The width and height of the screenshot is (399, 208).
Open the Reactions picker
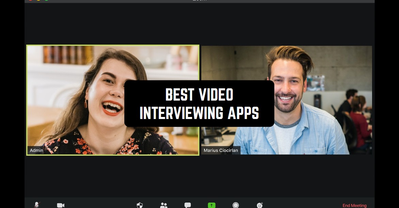[x=259, y=205]
